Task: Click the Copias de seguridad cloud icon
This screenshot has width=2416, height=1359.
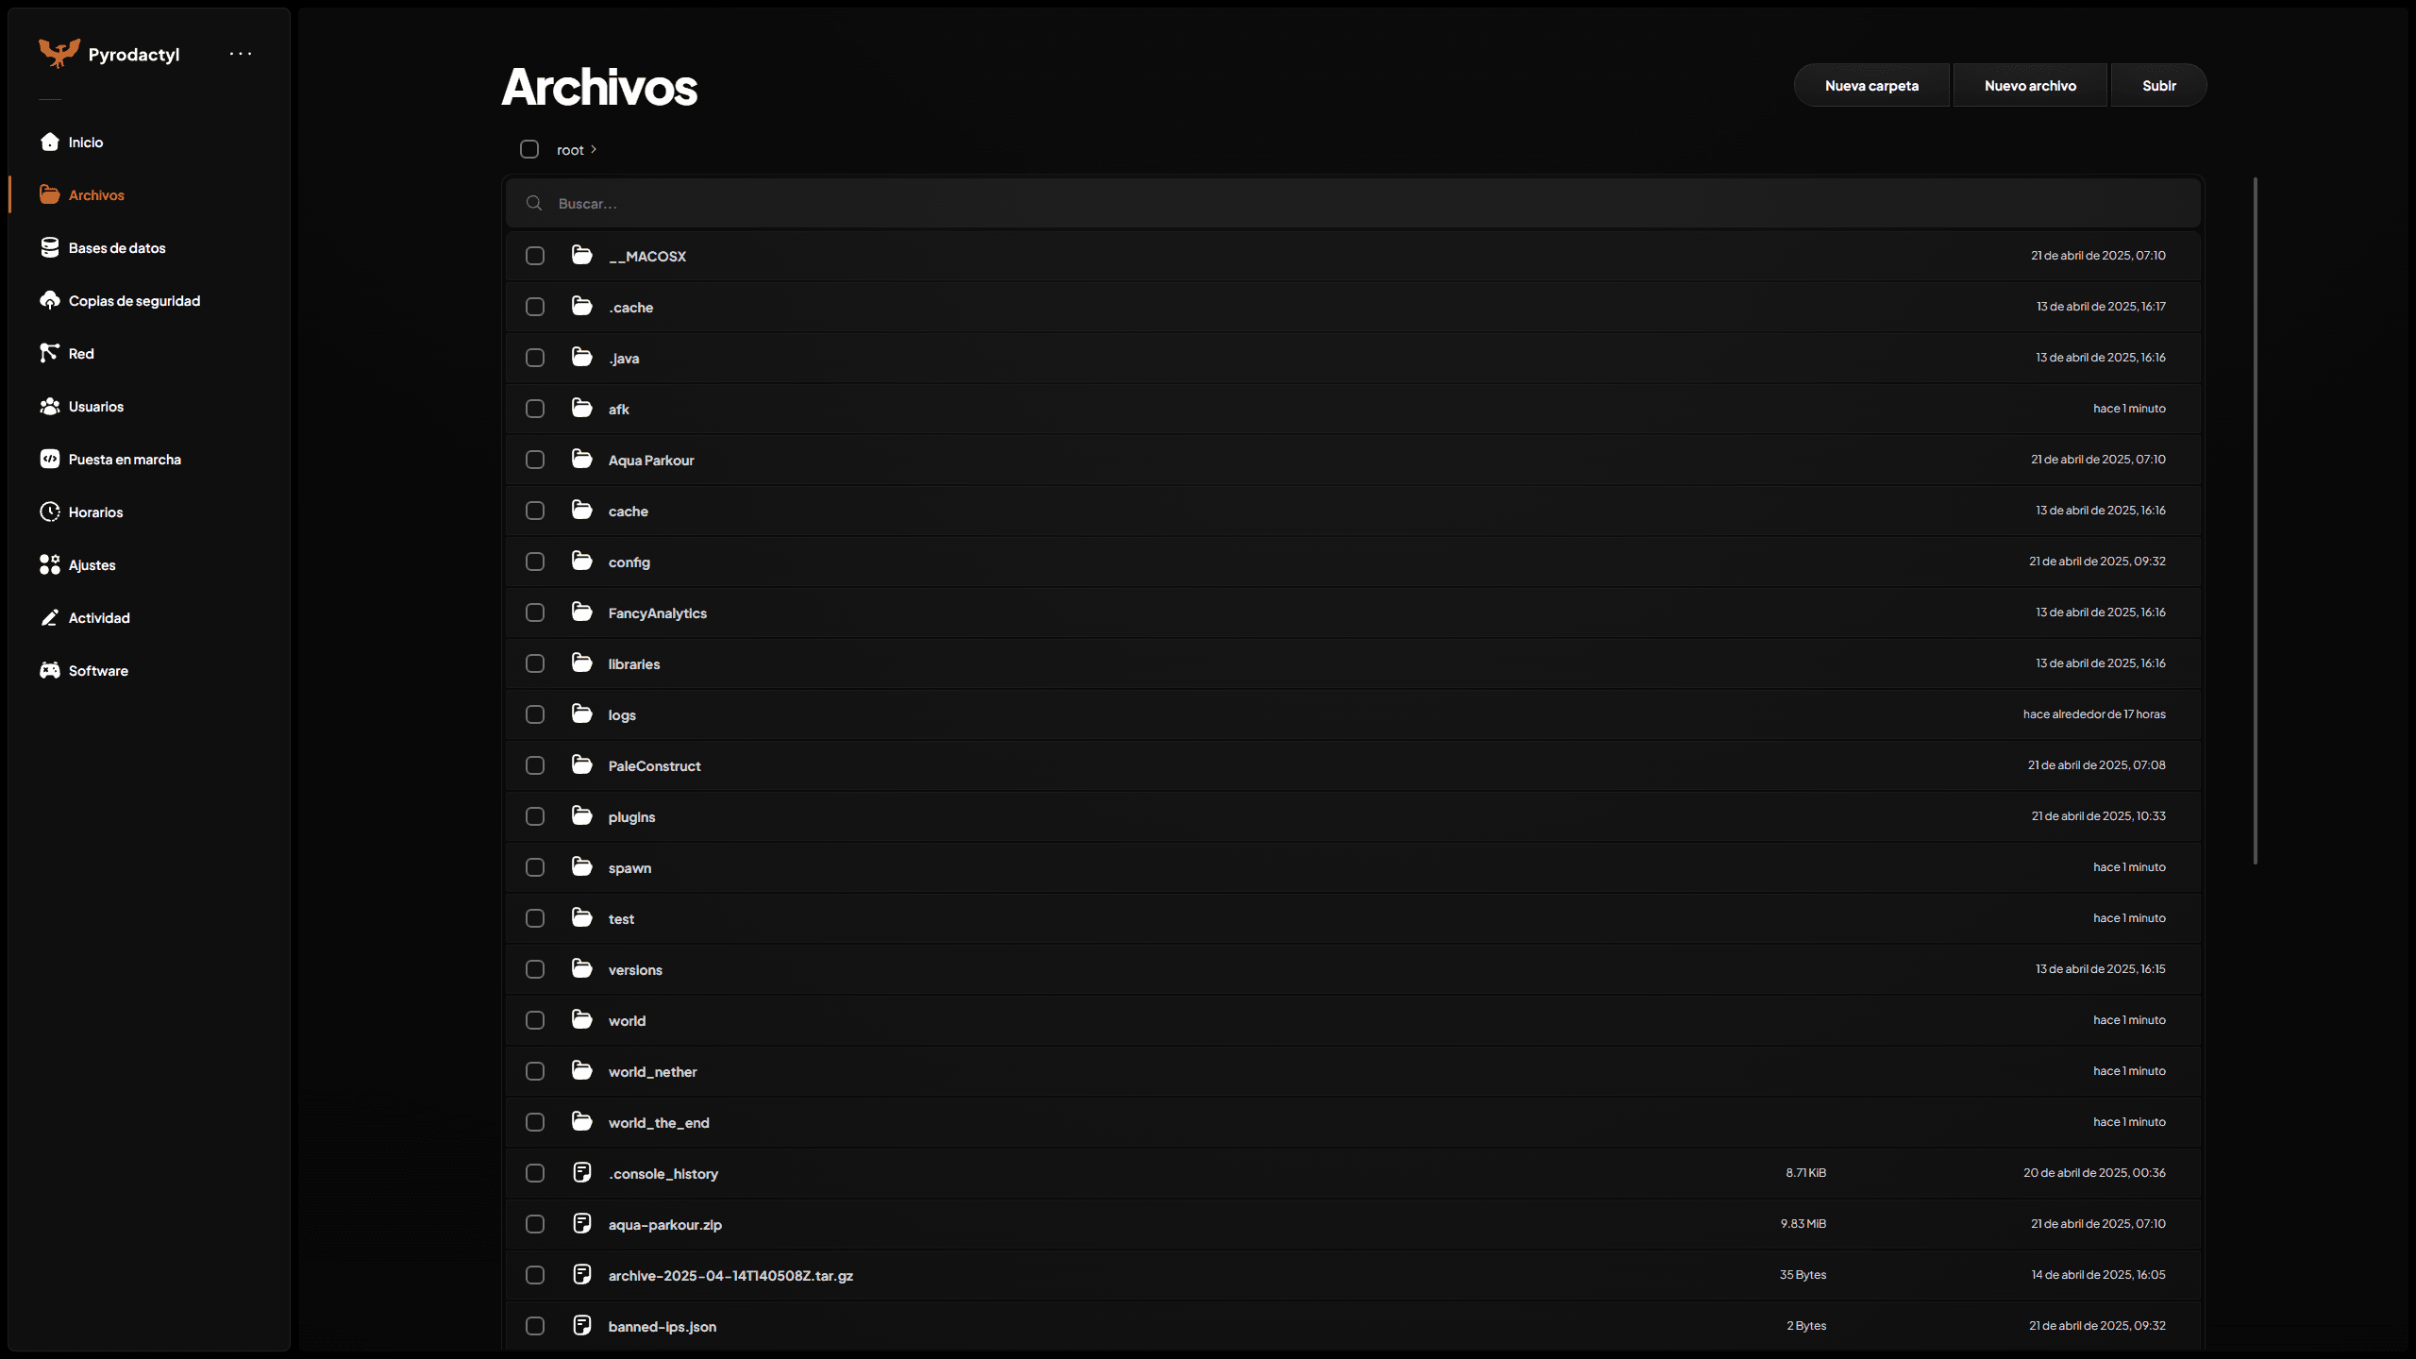Action: tap(50, 300)
